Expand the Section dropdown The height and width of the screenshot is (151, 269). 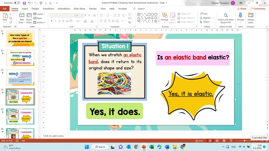click(39, 22)
